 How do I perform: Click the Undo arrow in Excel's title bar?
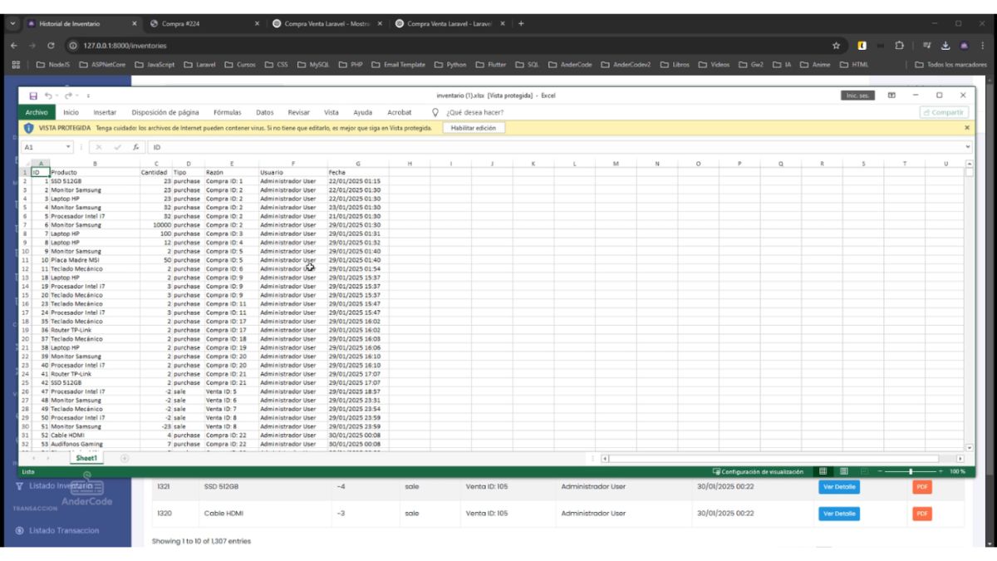[48, 96]
